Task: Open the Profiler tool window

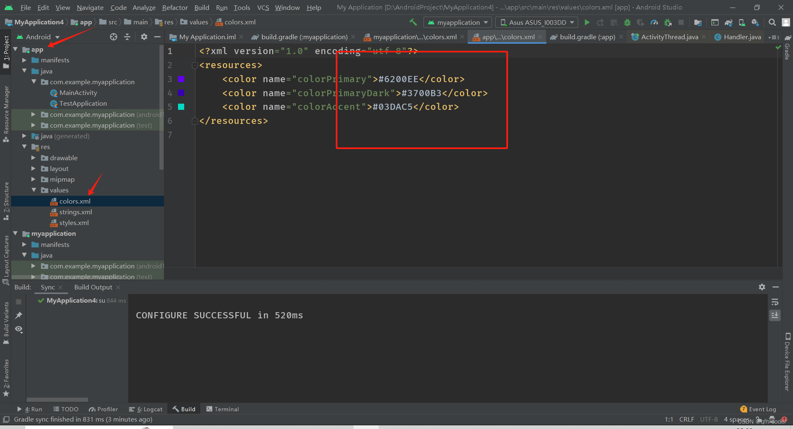Action: point(103,409)
